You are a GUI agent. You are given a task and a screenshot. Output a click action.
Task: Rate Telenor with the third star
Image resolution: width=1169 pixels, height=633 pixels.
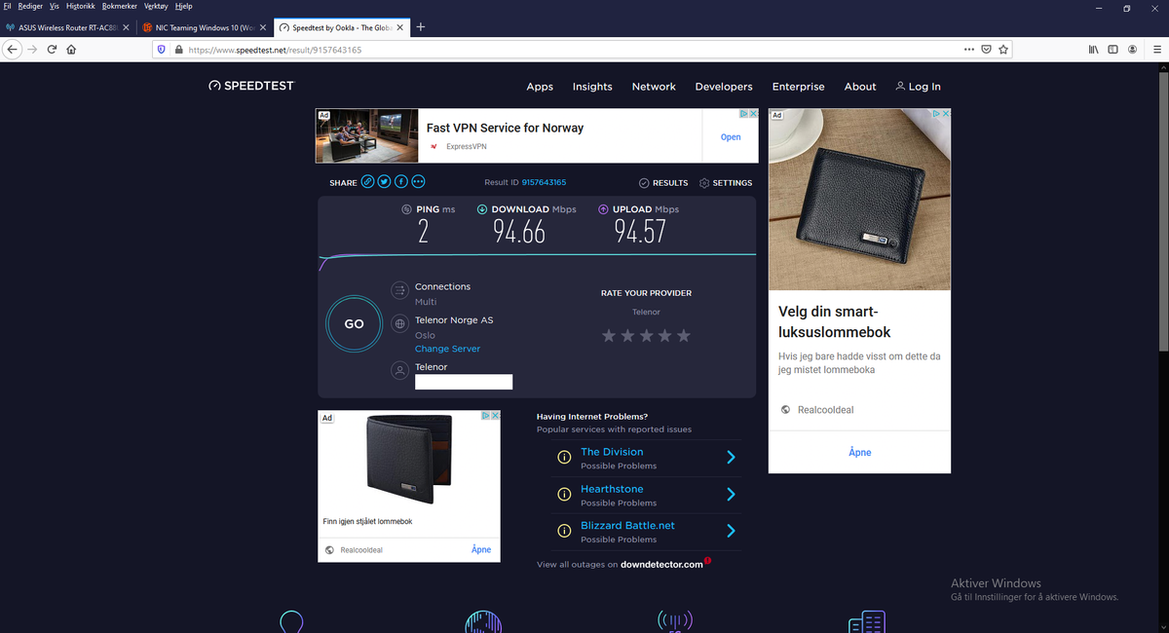click(x=646, y=335)
